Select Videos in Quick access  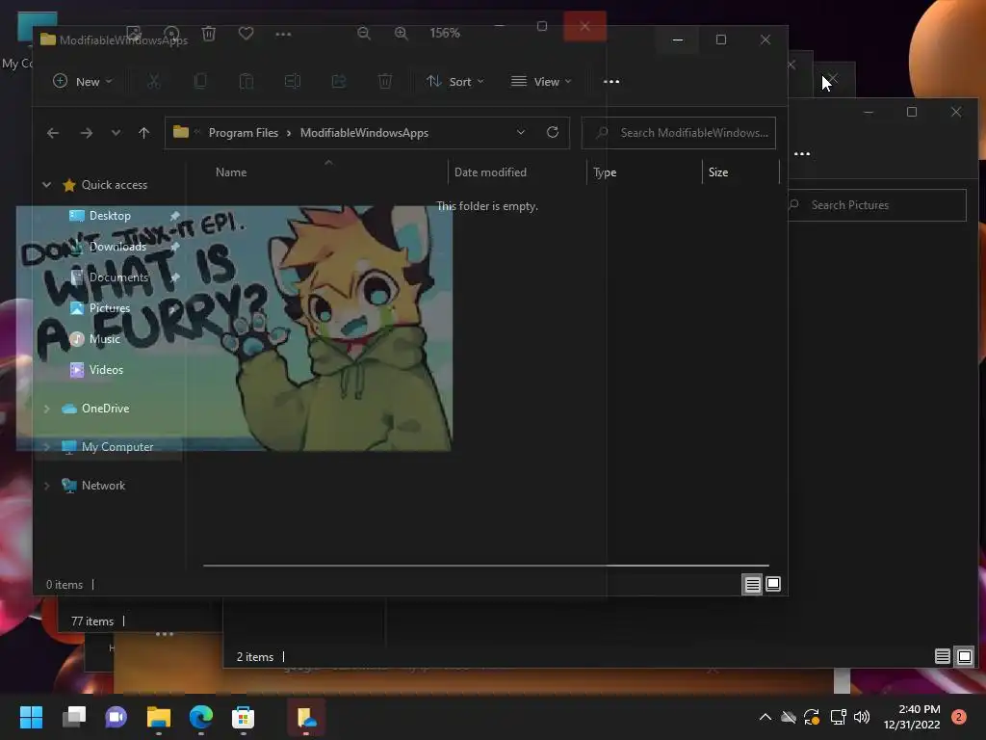point(106,370)
